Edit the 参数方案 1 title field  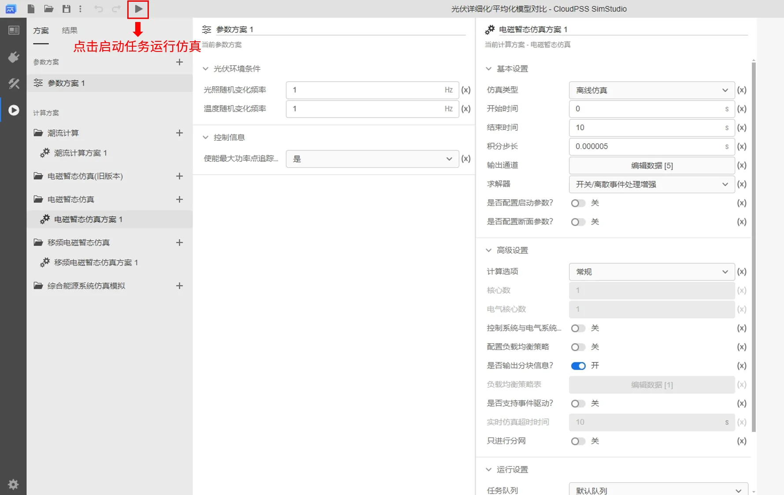[x=340, y=29]
